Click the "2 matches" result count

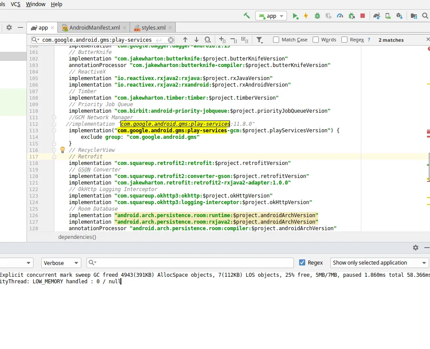(x=391, y=40)
